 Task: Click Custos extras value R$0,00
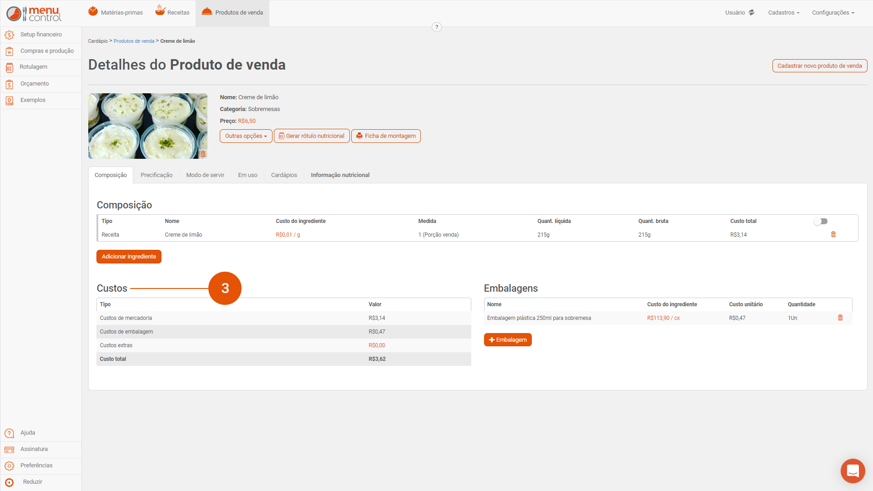tap(377, 345)
